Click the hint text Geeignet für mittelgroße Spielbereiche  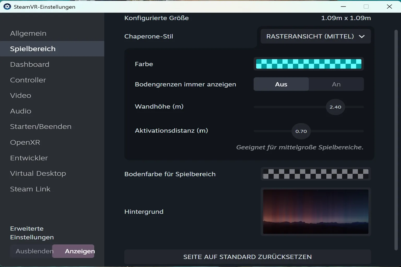click(x=300, y=147)
